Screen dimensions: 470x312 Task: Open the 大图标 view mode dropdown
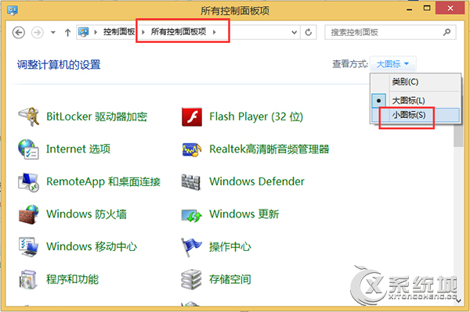click(392, 63)
